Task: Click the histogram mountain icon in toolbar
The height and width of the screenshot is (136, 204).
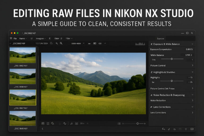Action: click(89, 44)
